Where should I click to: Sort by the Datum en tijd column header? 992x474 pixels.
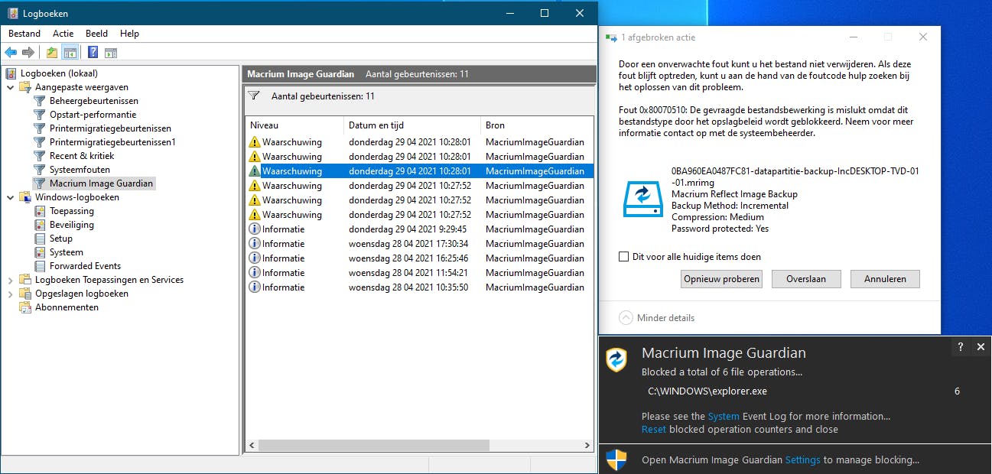click(412, 125)
